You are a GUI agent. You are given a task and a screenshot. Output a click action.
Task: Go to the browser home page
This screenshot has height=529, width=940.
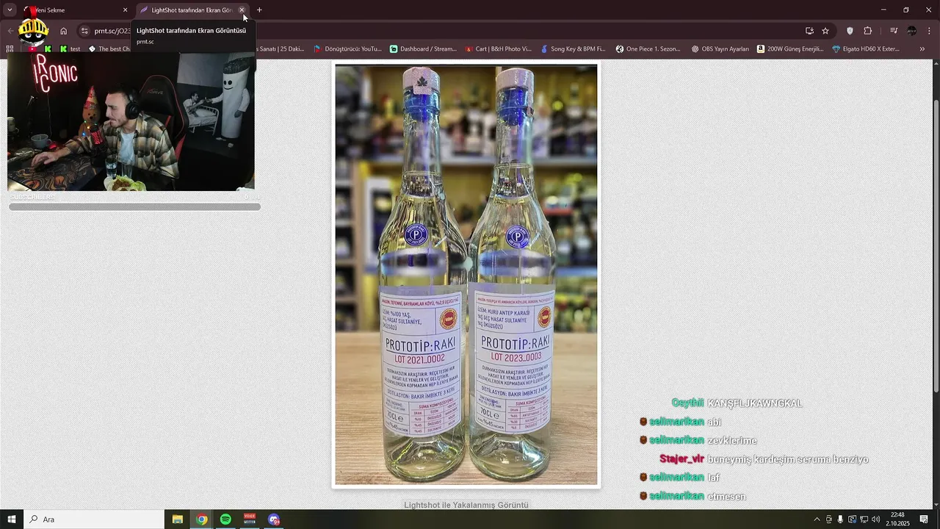click(64, 31)
